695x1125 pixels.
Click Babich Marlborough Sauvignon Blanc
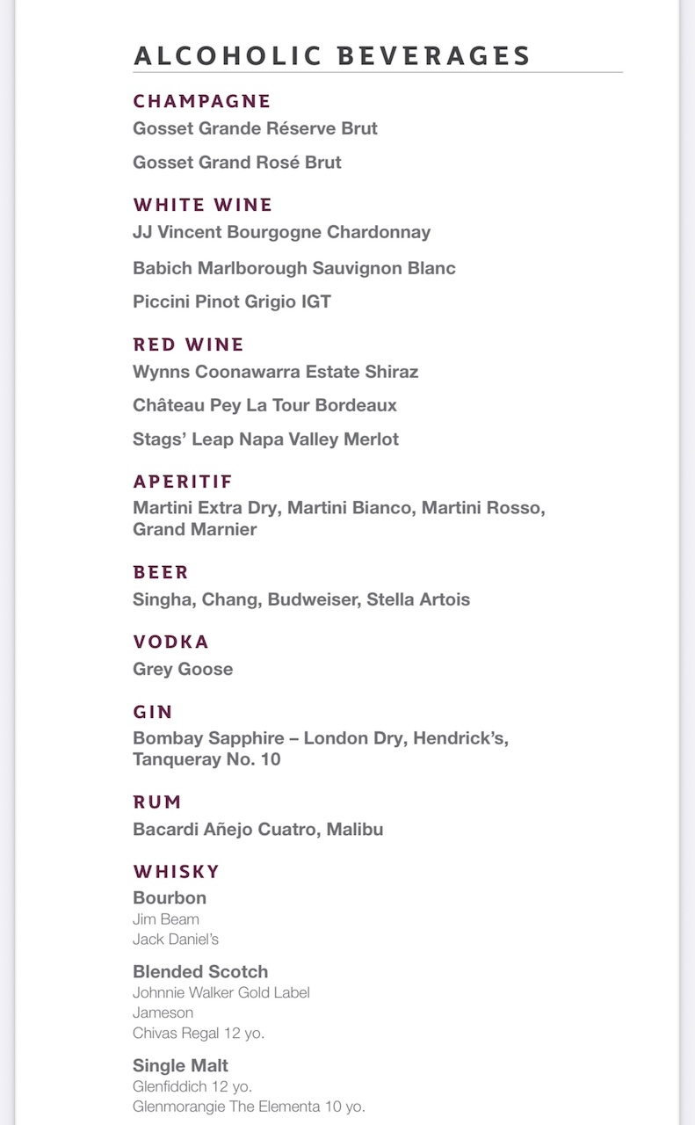[294, 268]
